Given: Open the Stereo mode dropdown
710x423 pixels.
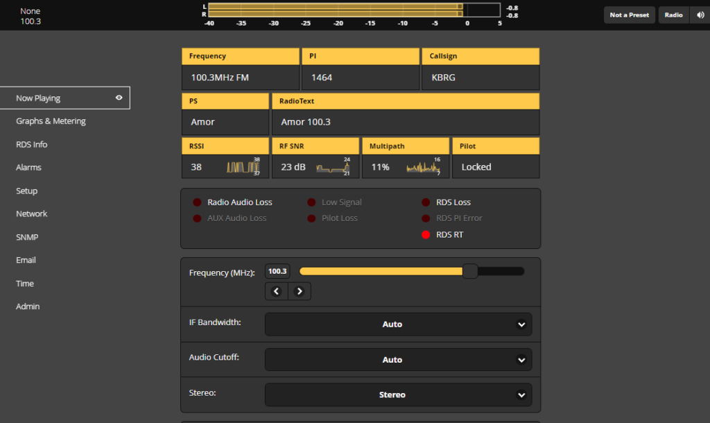Looking at the screenshot, I should pyautogui.click(x=398, y=395).
